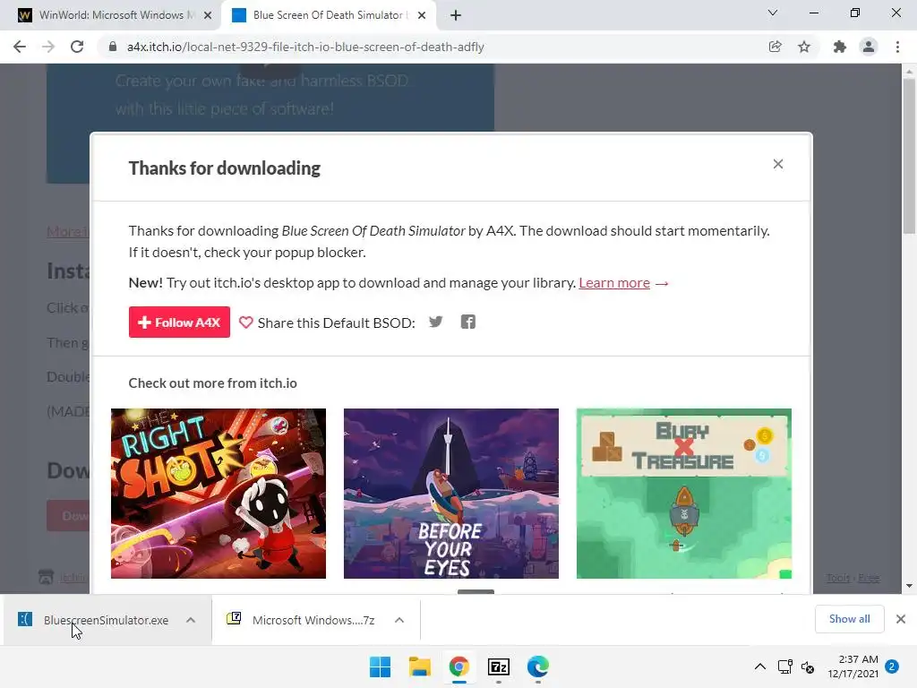Click the scrollbar down arrow
917x688 pixels.
click(909, 586)
